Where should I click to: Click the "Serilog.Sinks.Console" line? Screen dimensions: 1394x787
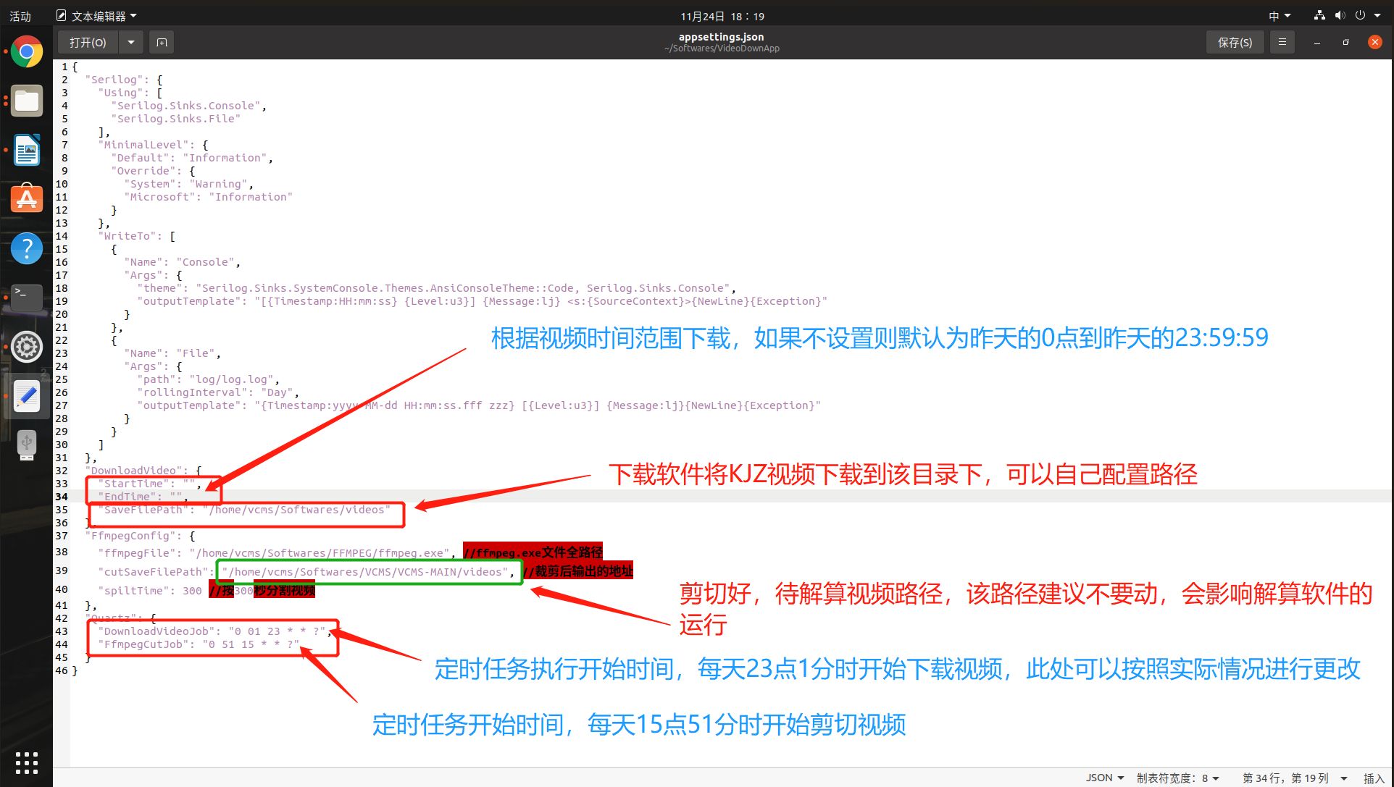click(188, 106)
